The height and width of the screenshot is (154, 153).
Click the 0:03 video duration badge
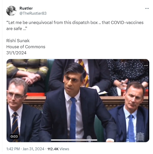click(x=14, y=136)
